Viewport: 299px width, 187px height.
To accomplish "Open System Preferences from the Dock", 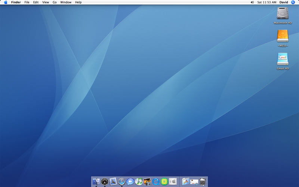I will [173, 182].
